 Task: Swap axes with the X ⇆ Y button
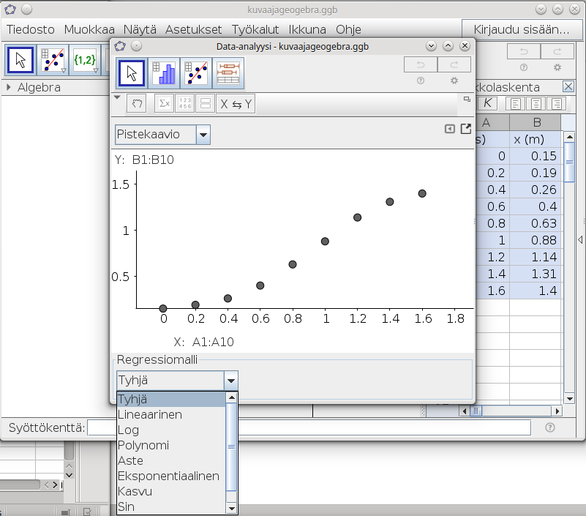236,104
